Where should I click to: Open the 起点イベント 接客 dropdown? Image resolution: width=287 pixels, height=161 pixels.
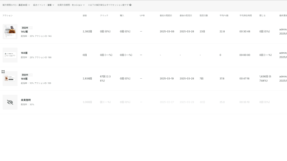(x=44, y=5)
